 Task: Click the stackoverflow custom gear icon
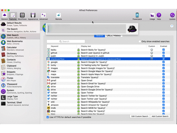tap(152, 59)
